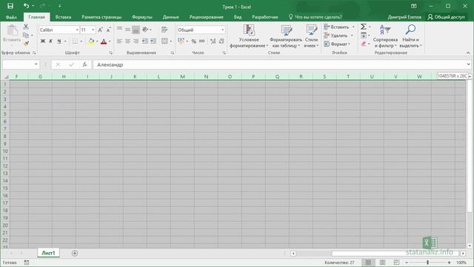Viewport: 474px width, 267px height.
Task: Decrease cell indent
Action: 145,42
